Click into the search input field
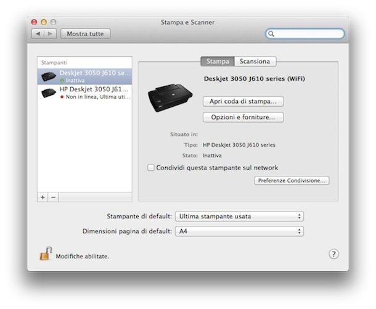 point(308,33)
